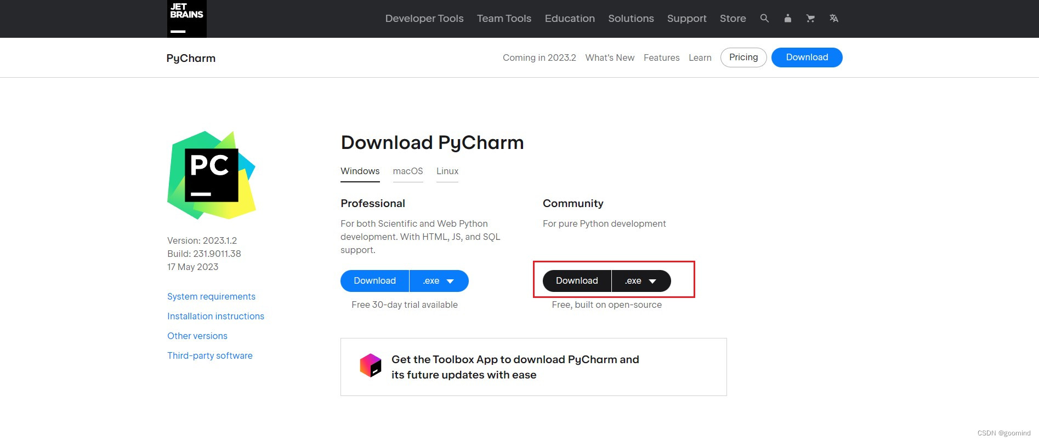This screenshot has width=1039, height=442.
Task: Download PyCharm Community edition
Action: [x=577, y=281]
